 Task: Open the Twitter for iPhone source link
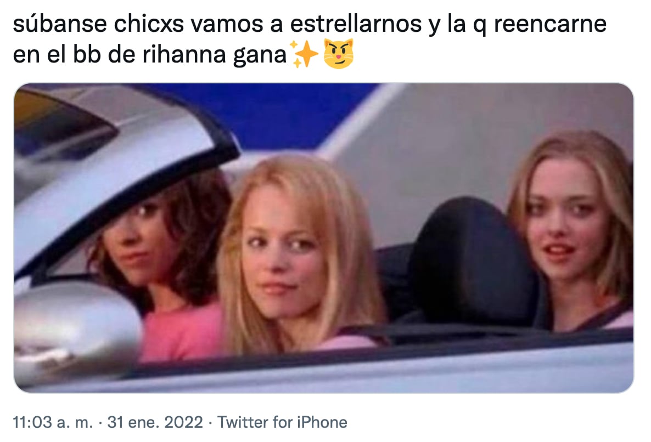tap(282, 422)
